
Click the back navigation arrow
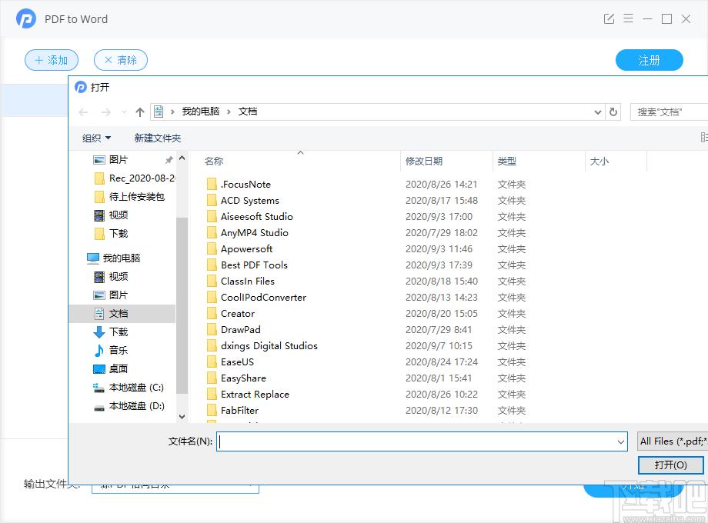click(83, 112)
